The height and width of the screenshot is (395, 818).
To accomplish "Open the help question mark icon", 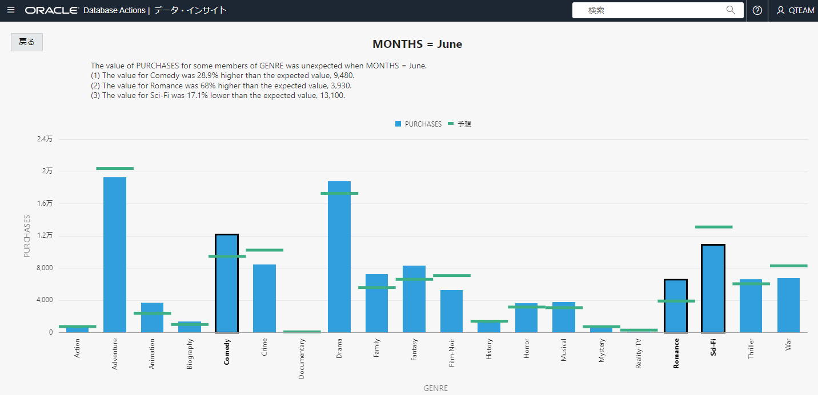I will tap(757, 10).
